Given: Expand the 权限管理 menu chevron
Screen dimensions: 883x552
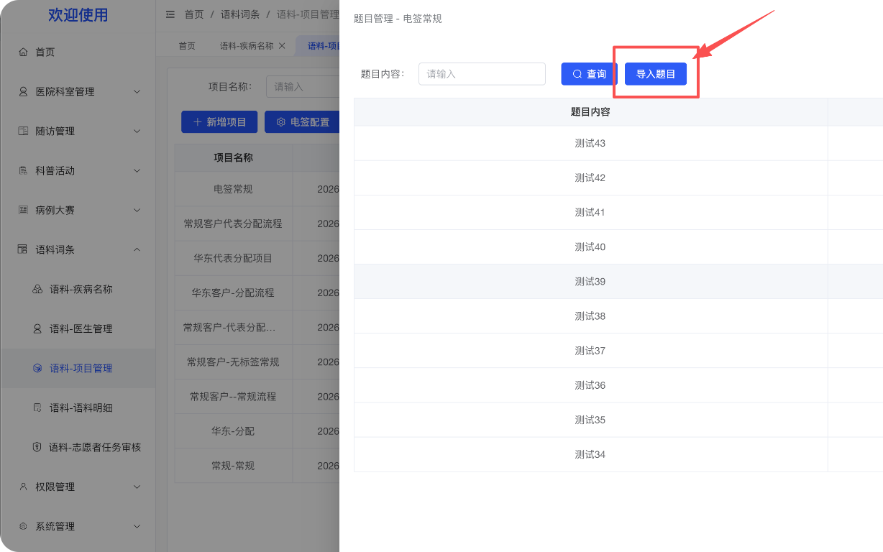Looking at the screenshot, I should click(137, 487).
